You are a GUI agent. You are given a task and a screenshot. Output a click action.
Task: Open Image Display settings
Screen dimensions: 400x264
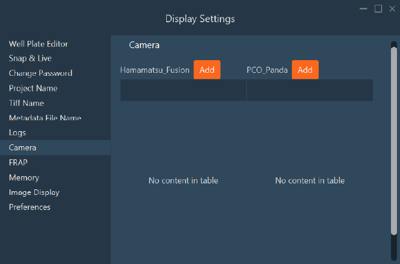coord(34,192)
